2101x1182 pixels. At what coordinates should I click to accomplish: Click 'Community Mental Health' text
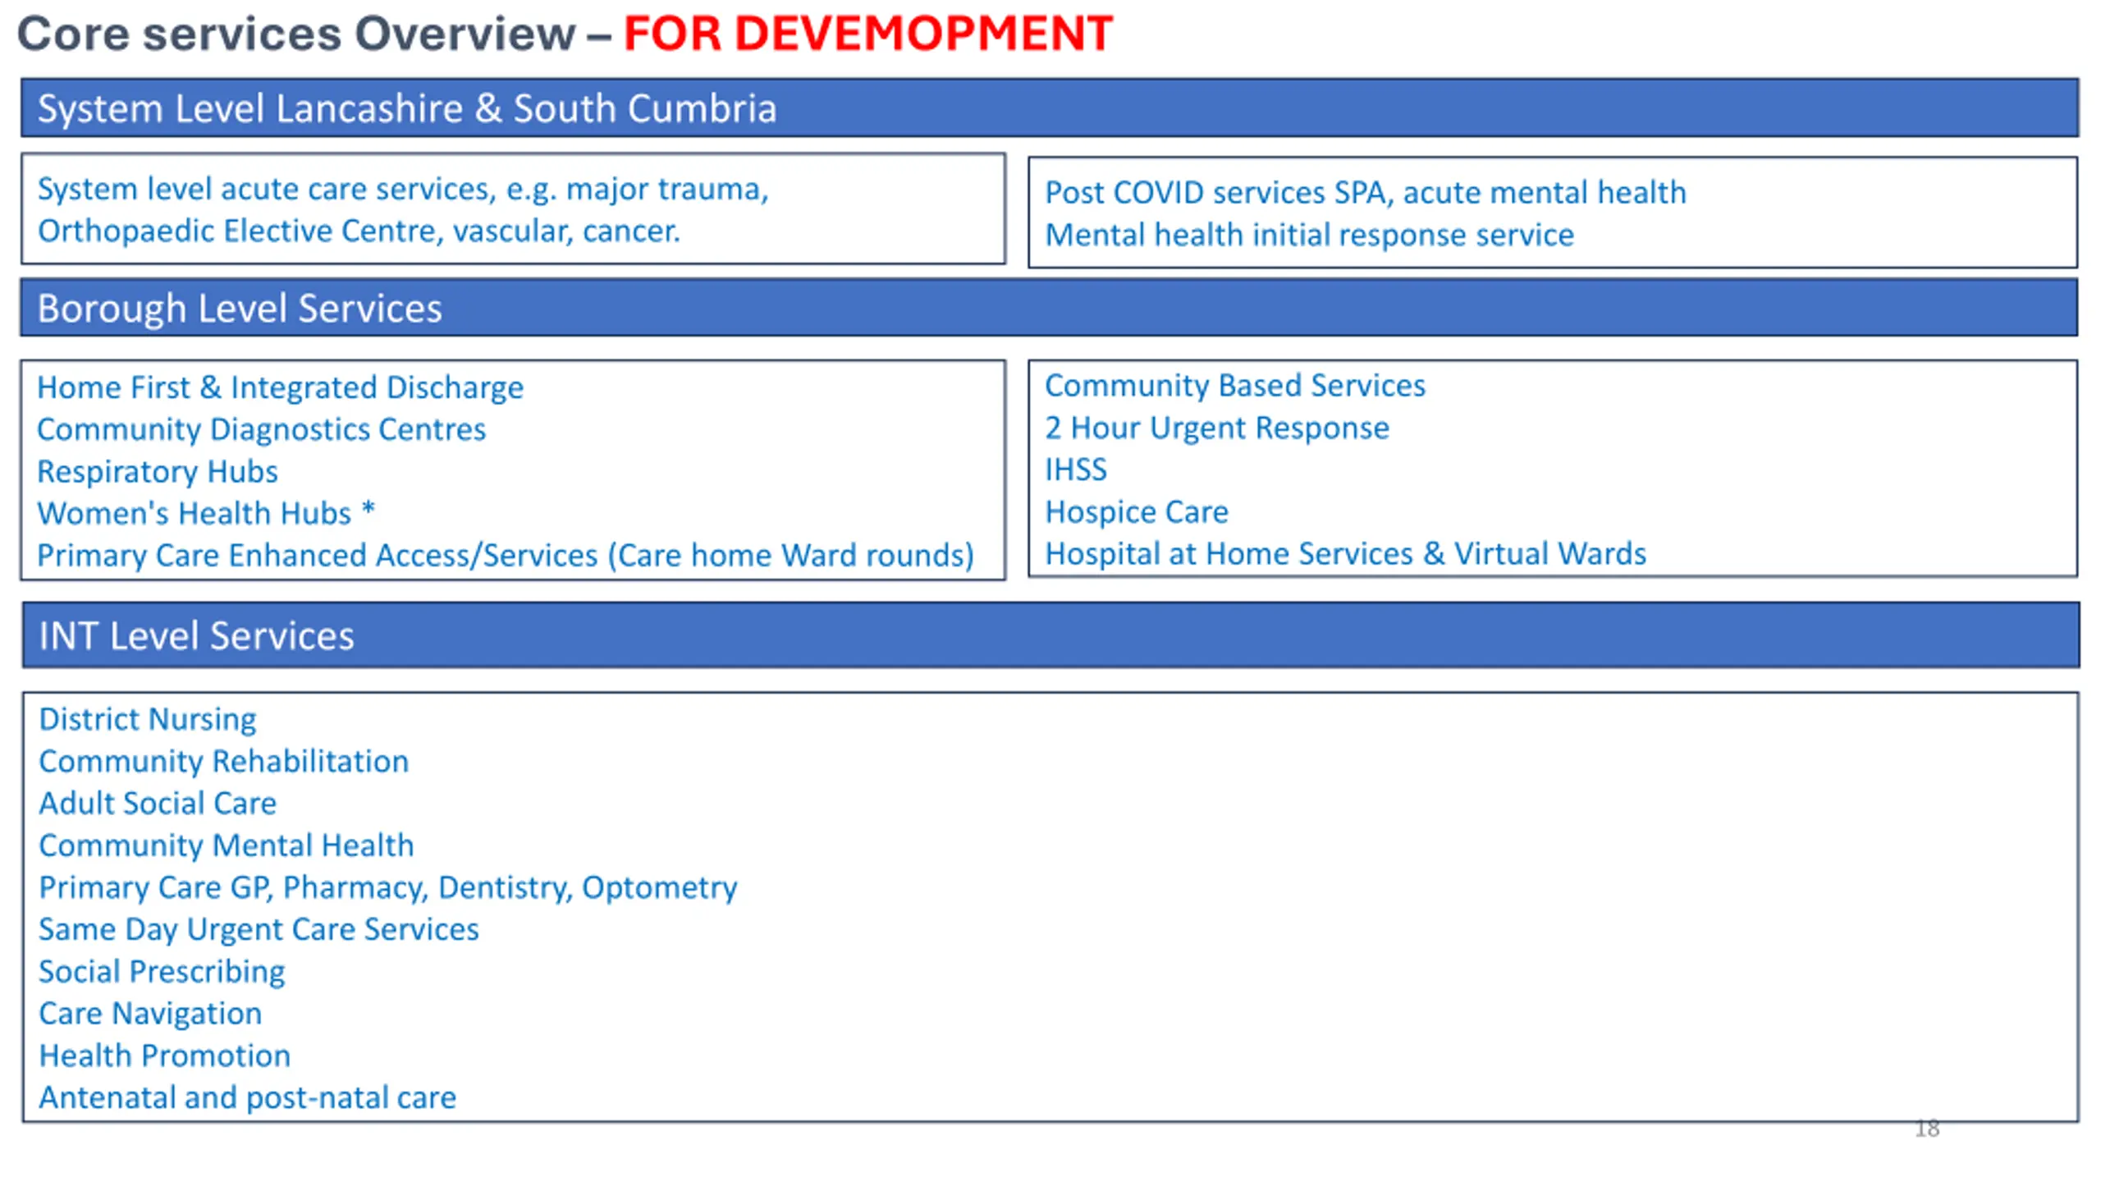pos(226,846)
